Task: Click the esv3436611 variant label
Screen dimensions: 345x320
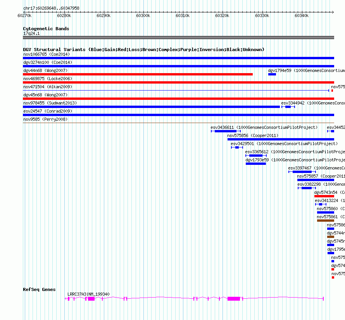Action: (x=264, y=127)
